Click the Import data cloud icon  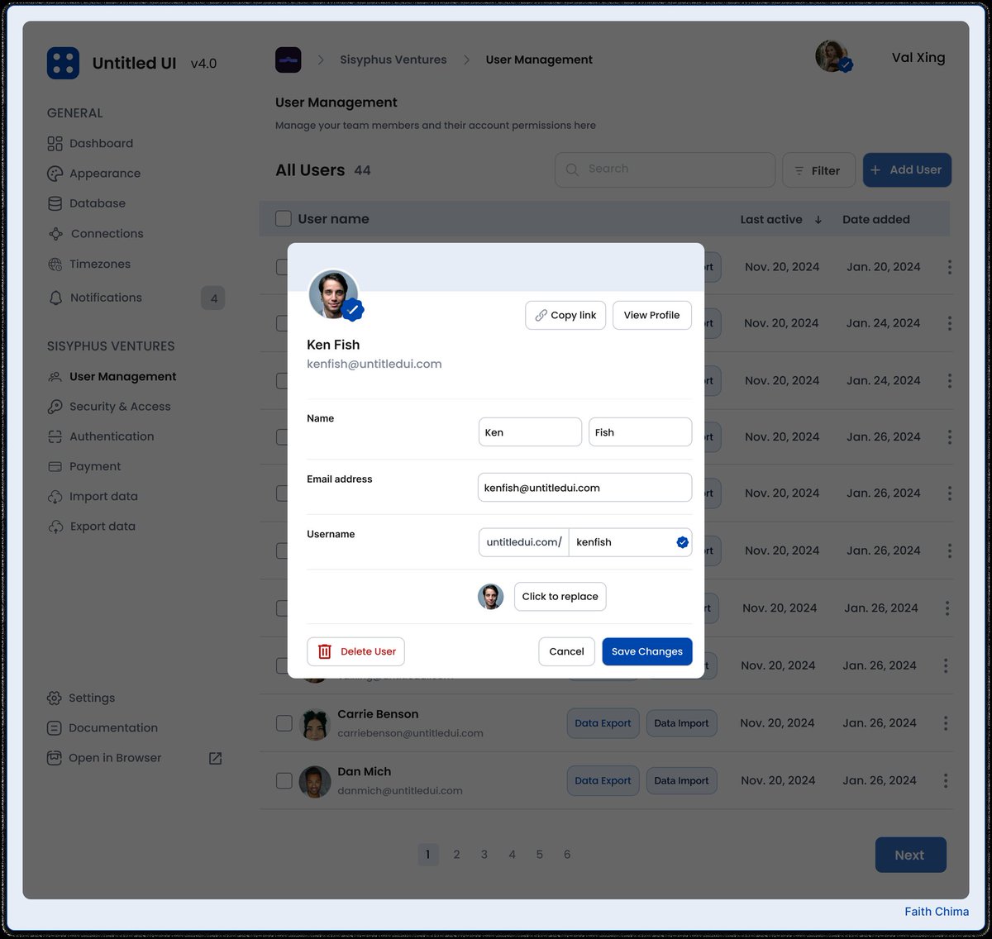[55, 497]
